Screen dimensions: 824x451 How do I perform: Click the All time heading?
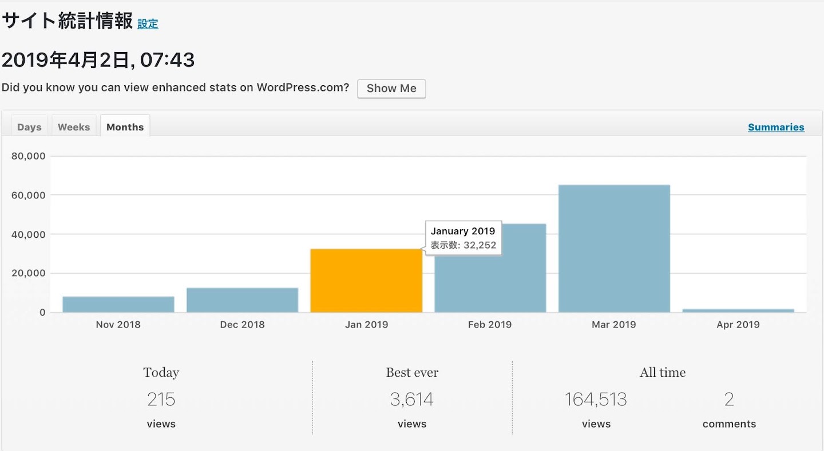click(663, 373)
